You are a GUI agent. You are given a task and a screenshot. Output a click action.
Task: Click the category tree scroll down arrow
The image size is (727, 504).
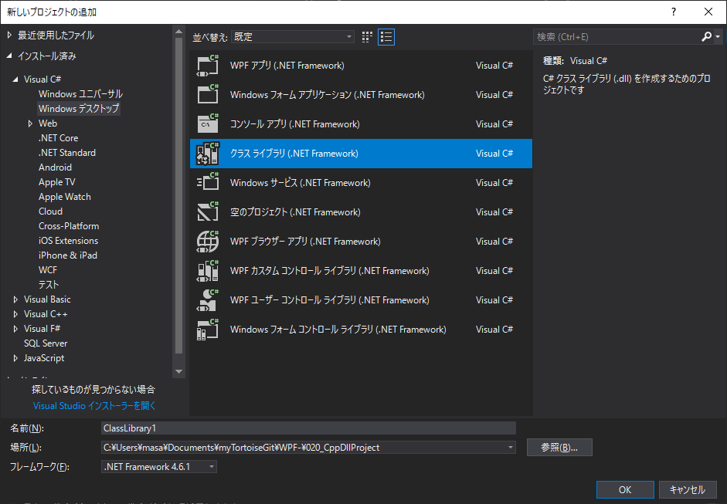[179, 371]
